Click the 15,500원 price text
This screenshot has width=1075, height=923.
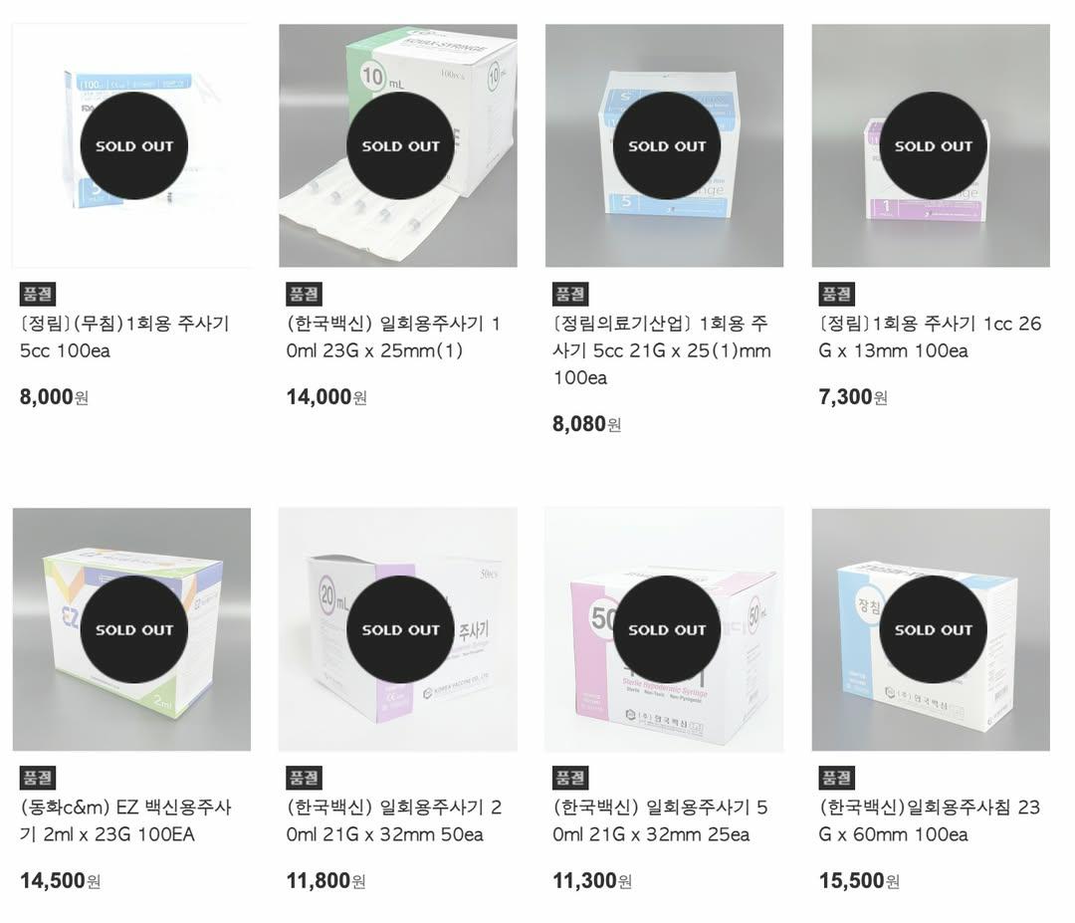click(x=859, y=880)
